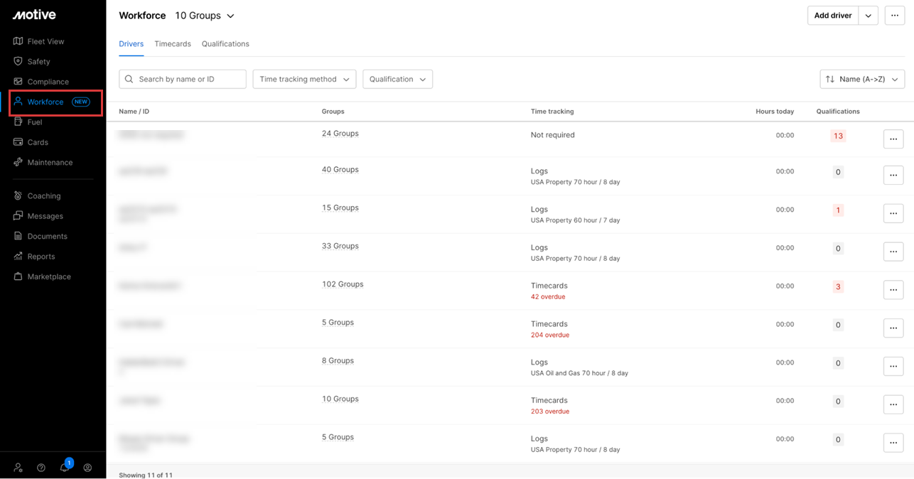Click the person icon at sidebar bottom
The width and height of the screenshot is (914, 479).
(x=18, y=468)
